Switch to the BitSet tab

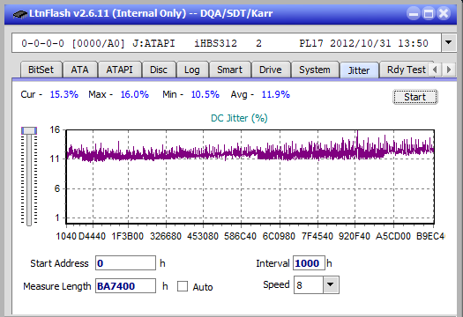click(41, 70)
